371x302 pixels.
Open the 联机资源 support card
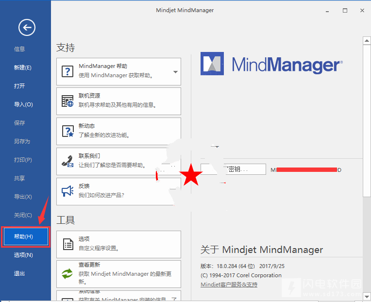point(118,101)
